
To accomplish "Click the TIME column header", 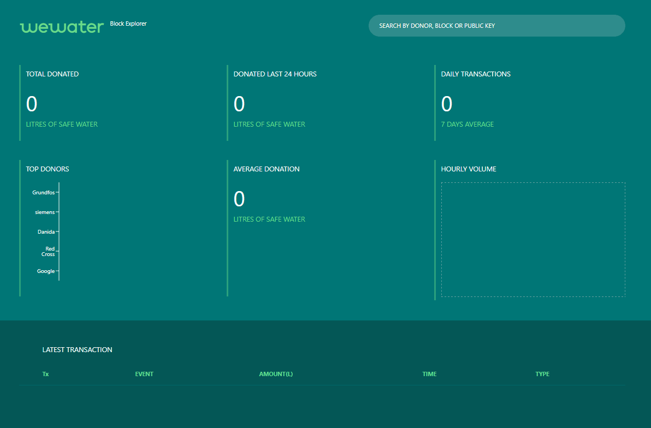I will 429,374.
